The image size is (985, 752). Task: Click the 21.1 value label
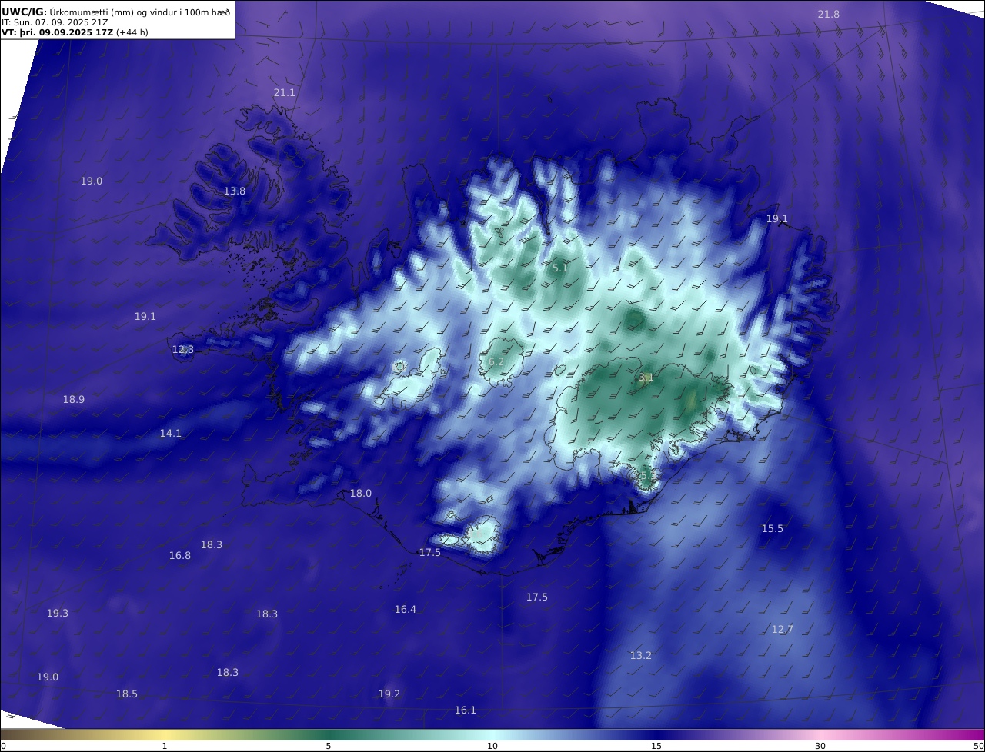point(285,92)
